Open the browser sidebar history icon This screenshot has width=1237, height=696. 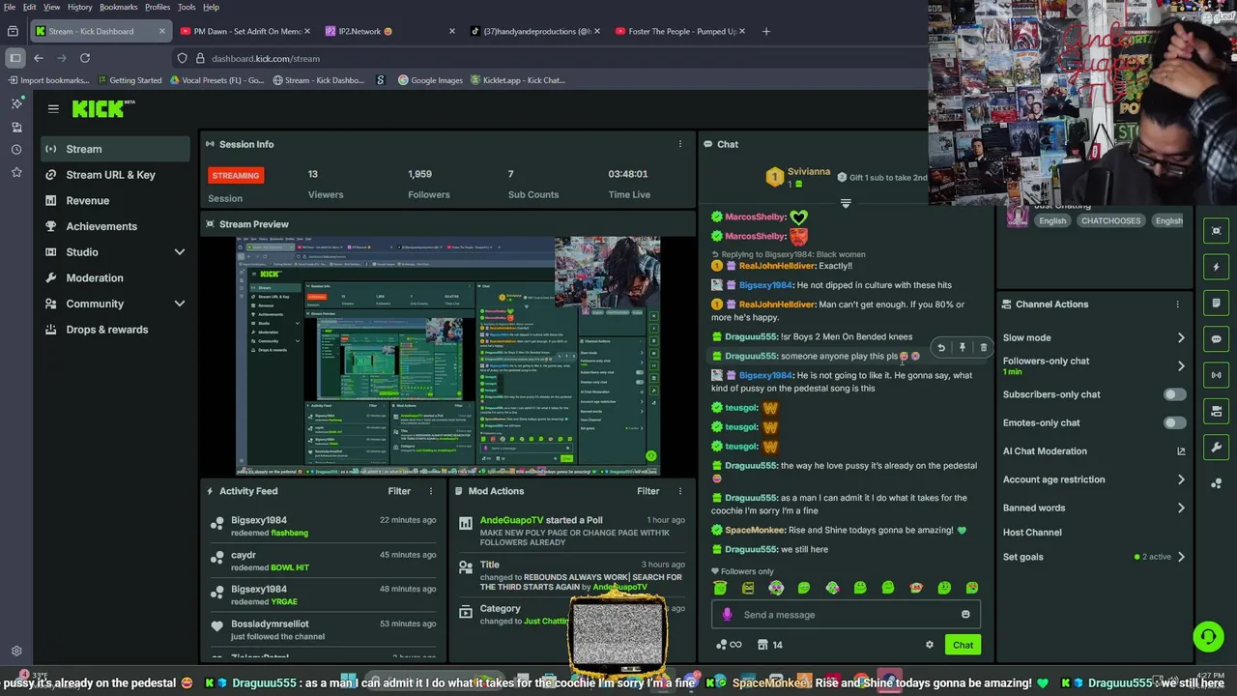coord(16,150)
